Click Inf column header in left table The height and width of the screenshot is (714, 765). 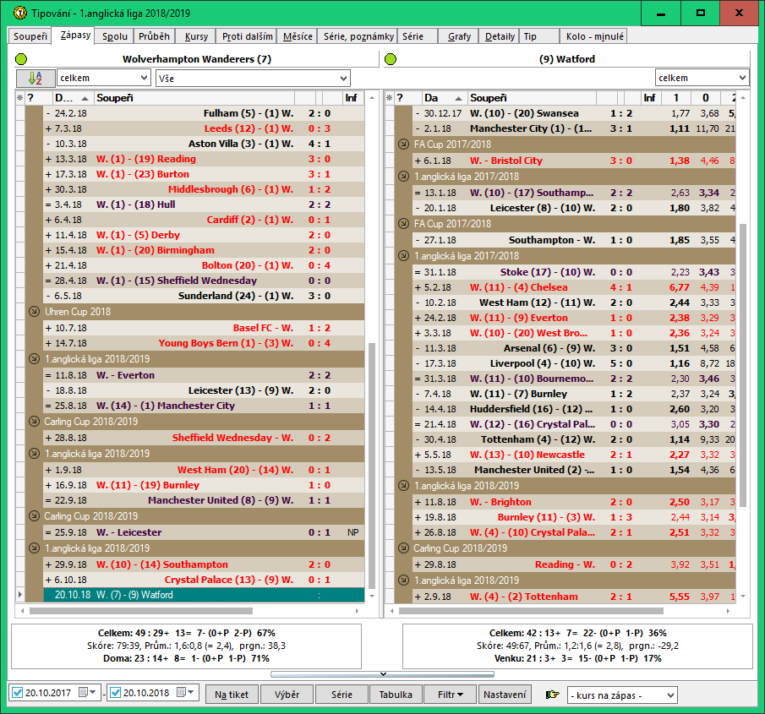352,98
